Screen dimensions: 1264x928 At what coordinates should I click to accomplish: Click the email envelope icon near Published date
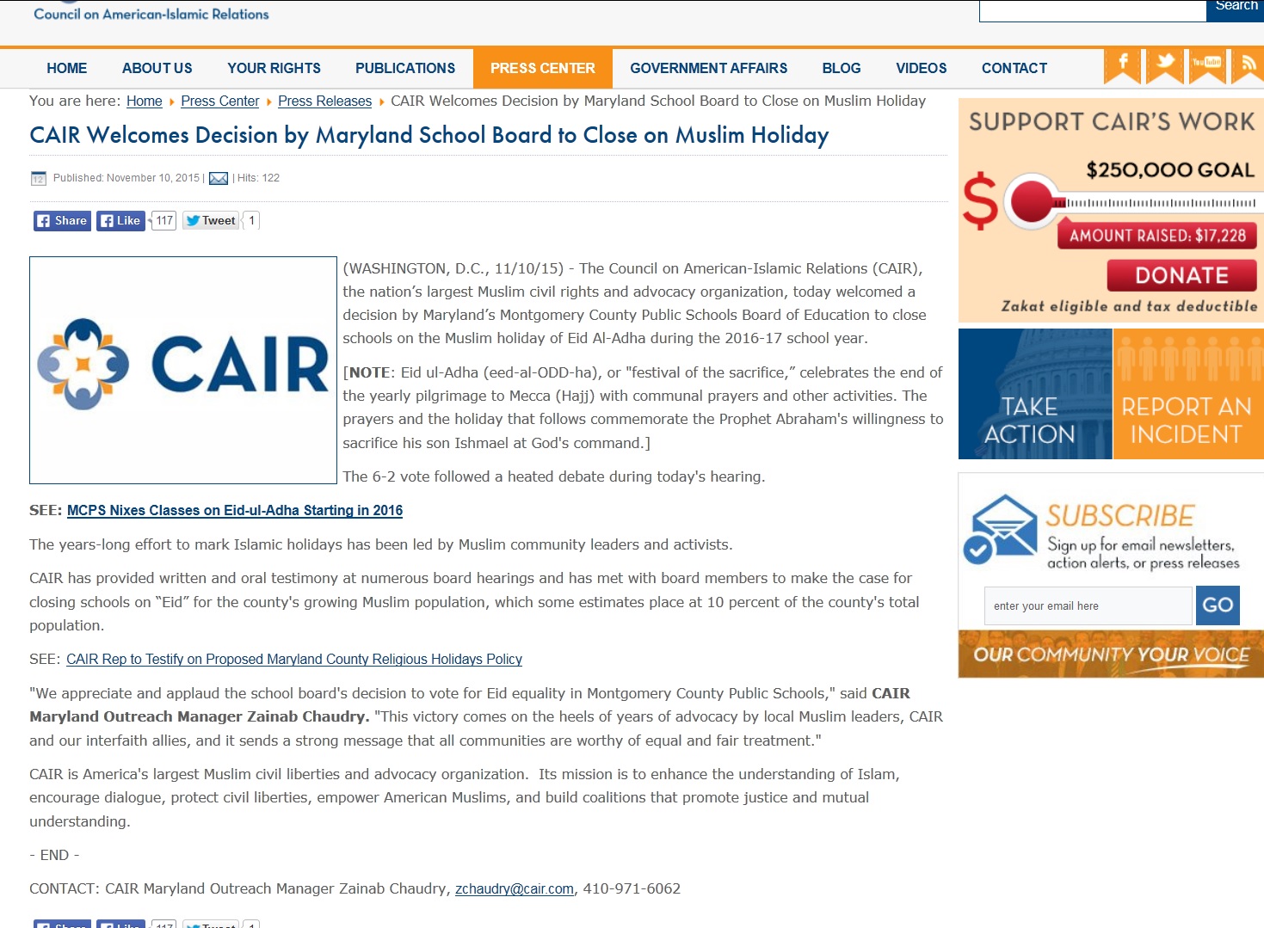219,178
